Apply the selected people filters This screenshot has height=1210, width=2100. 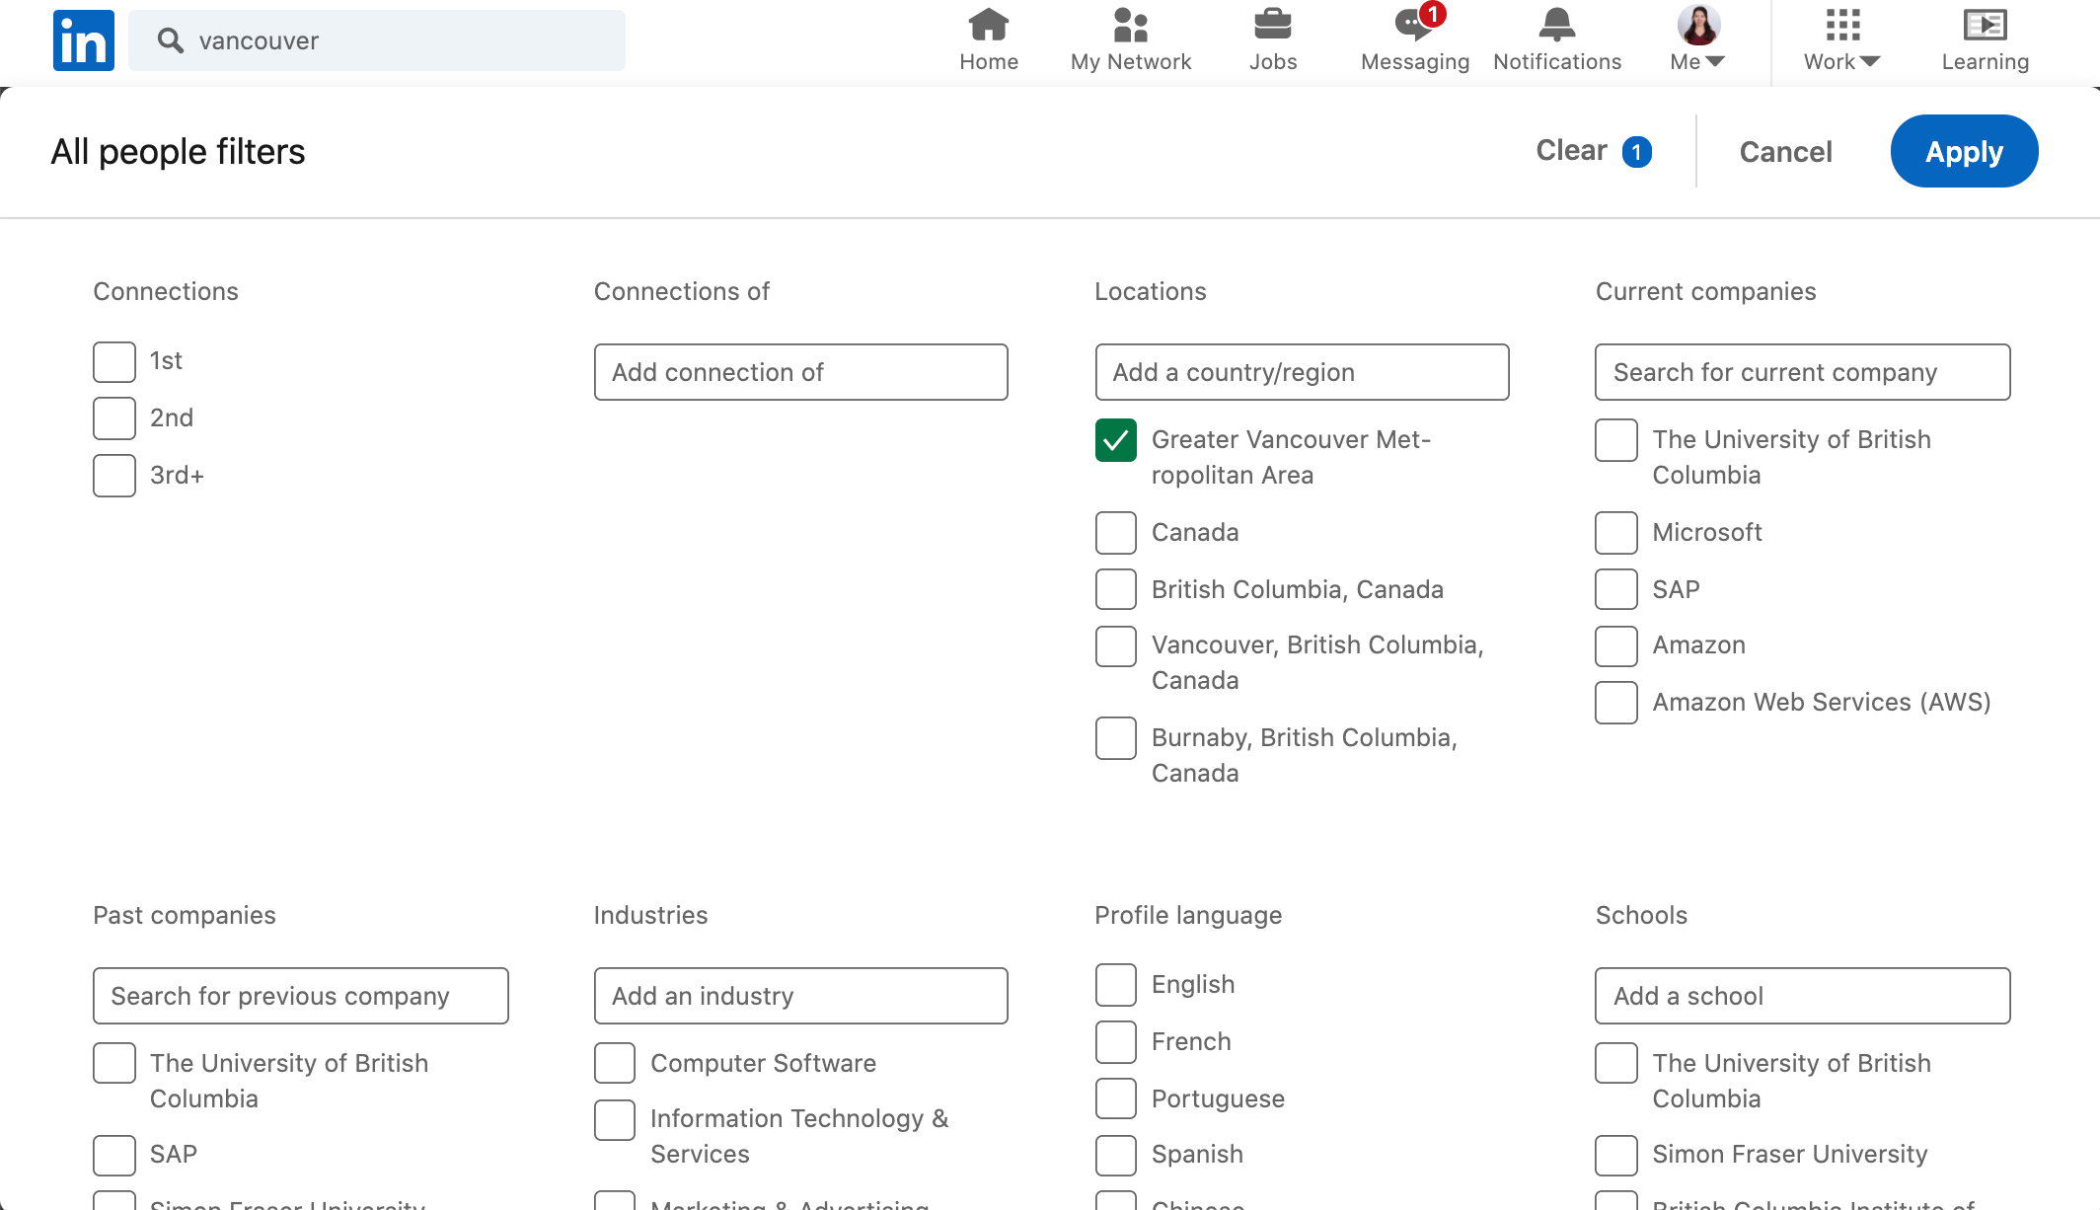[1964, 151]
